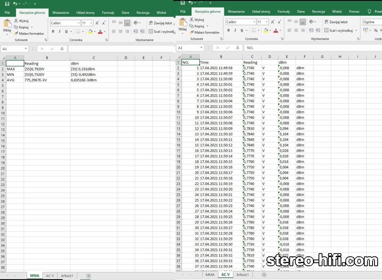Click the fill color bucket in the left window

click(x=90, y=32)
